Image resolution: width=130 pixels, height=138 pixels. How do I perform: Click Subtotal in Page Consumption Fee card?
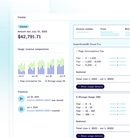click(x=81, y=72)
